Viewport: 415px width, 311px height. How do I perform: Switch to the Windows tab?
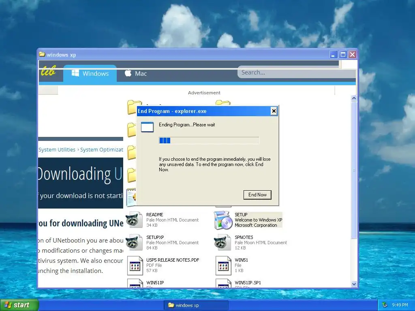pos(90,73)
